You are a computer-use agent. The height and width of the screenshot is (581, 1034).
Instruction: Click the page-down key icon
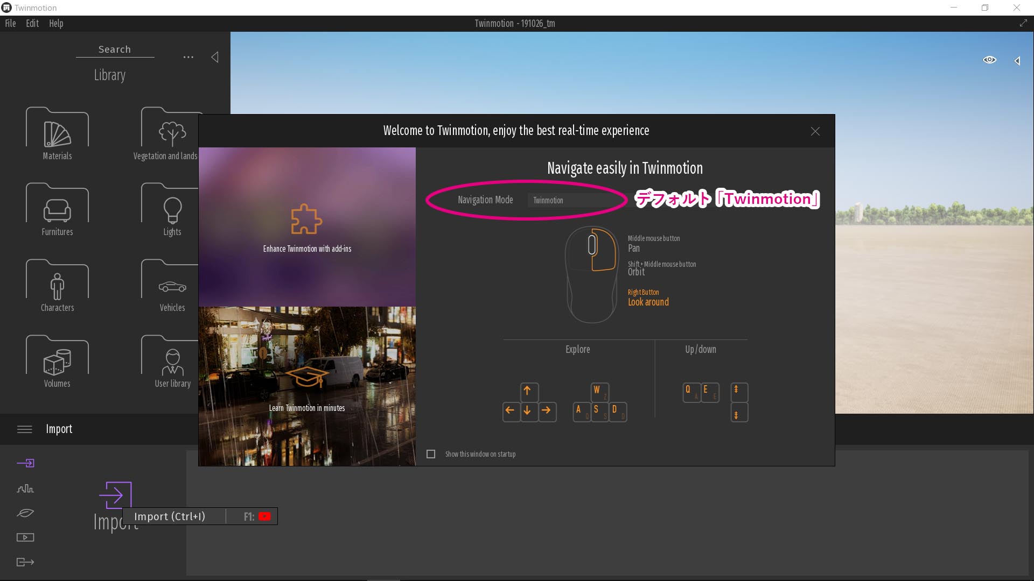[739, 413]
